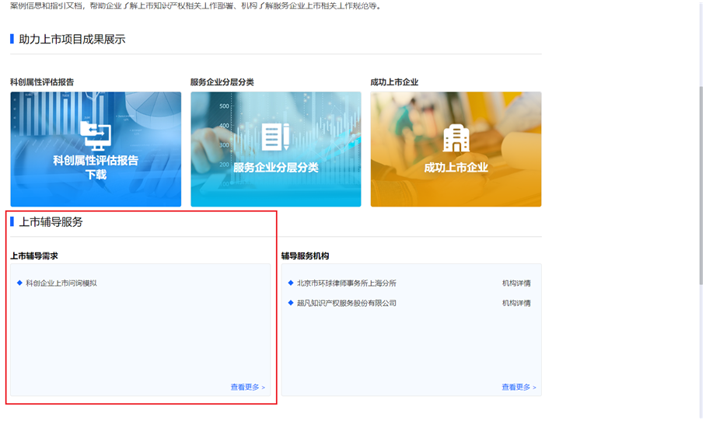
Task: Click the building icon on orange card
Action: coord(456,138)
